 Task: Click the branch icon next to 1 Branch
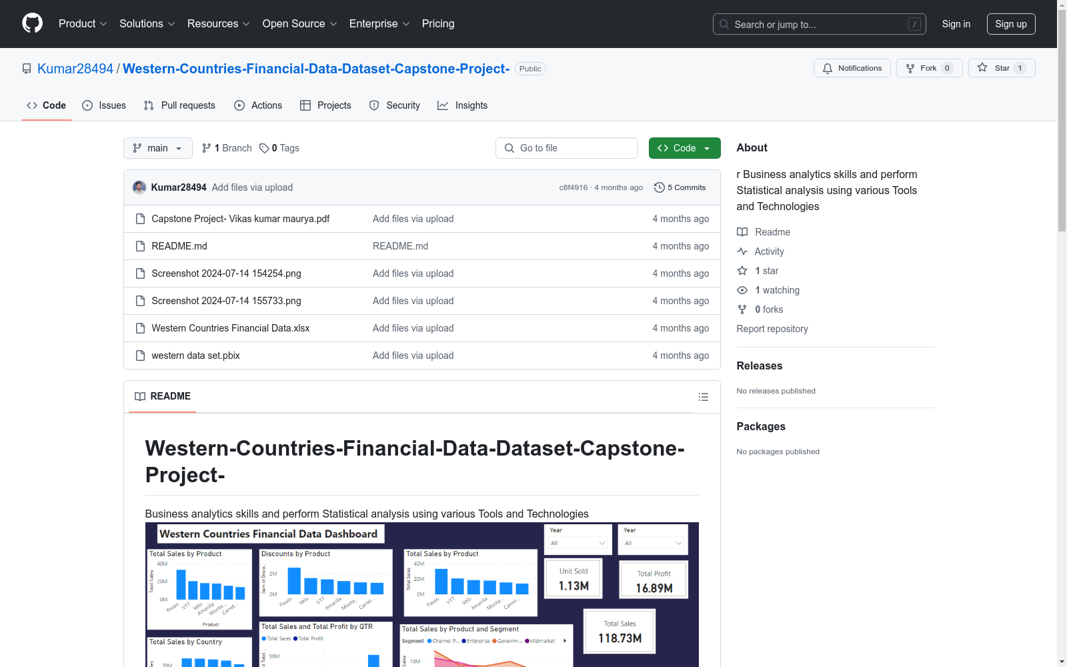pos(207,148)
